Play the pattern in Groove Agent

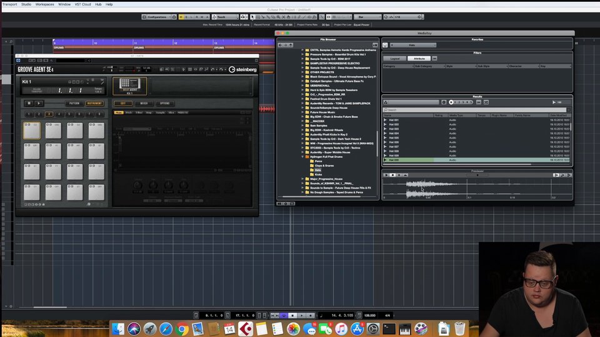coord(39,103)
